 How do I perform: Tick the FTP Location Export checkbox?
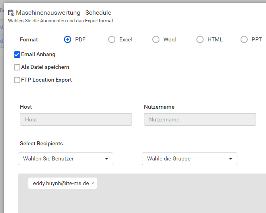pyautogui.click(x=17, y=80)
